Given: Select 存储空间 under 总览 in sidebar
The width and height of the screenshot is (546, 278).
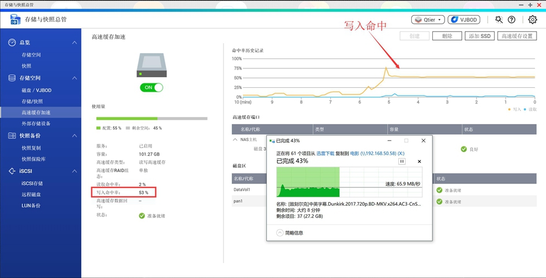Looking at the screenshot, I should pyautogui.click(x=31, y=55).
